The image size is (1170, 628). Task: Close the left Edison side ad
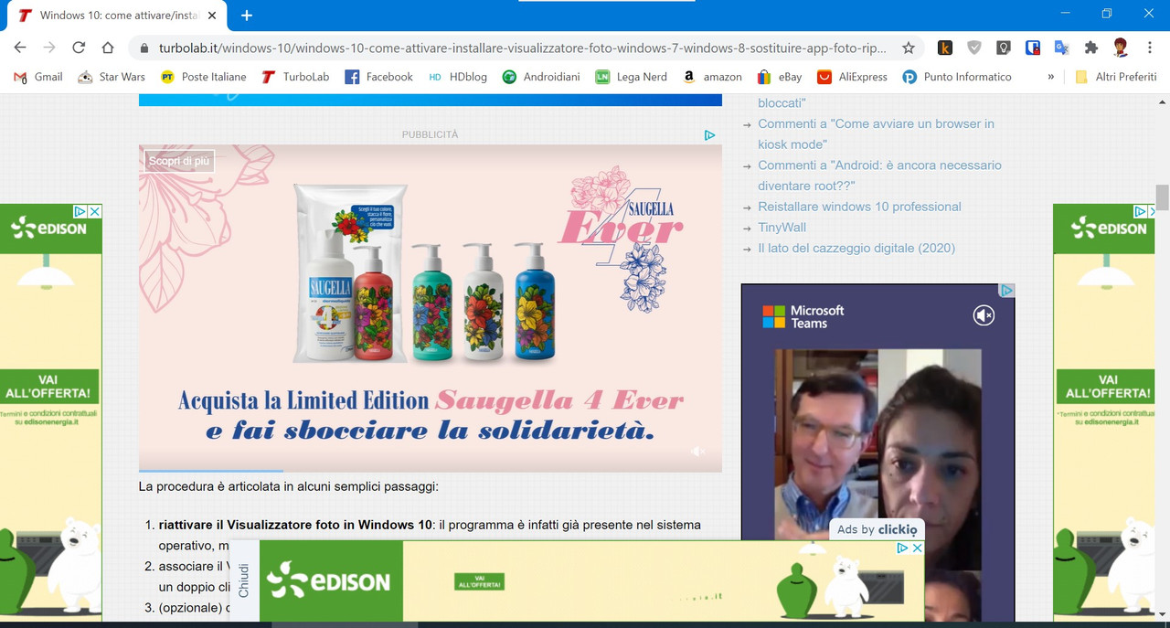point(95,211)
